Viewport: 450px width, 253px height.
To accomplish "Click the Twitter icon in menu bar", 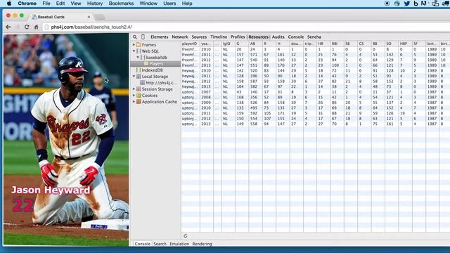I will coord(406,4).
